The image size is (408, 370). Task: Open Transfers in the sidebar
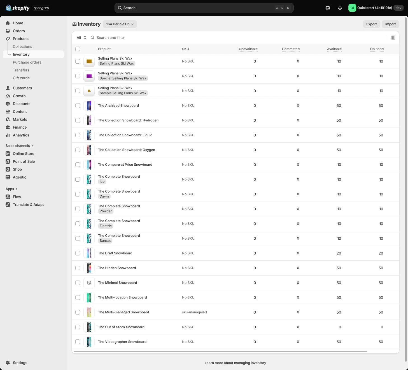(21, 70)
